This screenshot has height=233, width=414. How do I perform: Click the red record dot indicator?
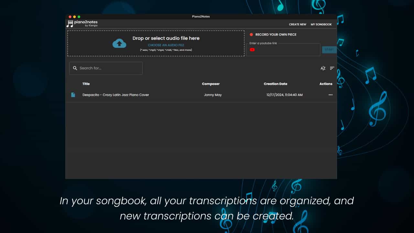(x=251, y=34)
